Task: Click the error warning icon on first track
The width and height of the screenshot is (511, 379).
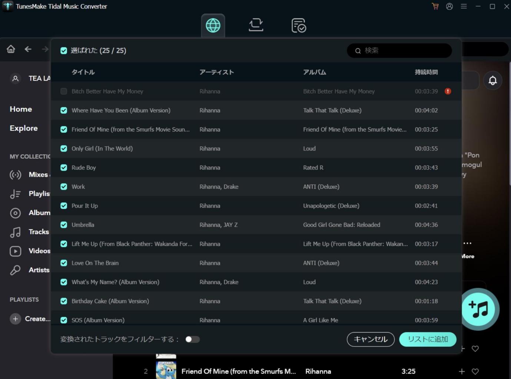Action: coord(448,91)
